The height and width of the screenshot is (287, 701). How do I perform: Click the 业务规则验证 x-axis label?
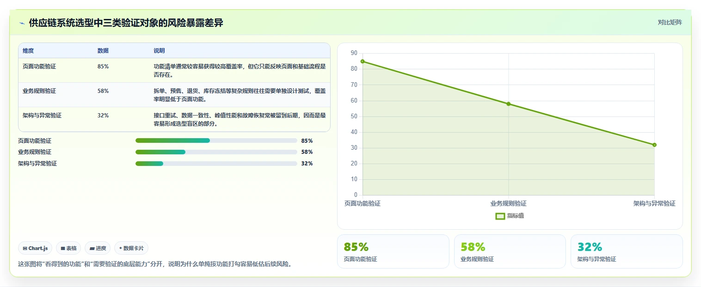coord(508,203)
